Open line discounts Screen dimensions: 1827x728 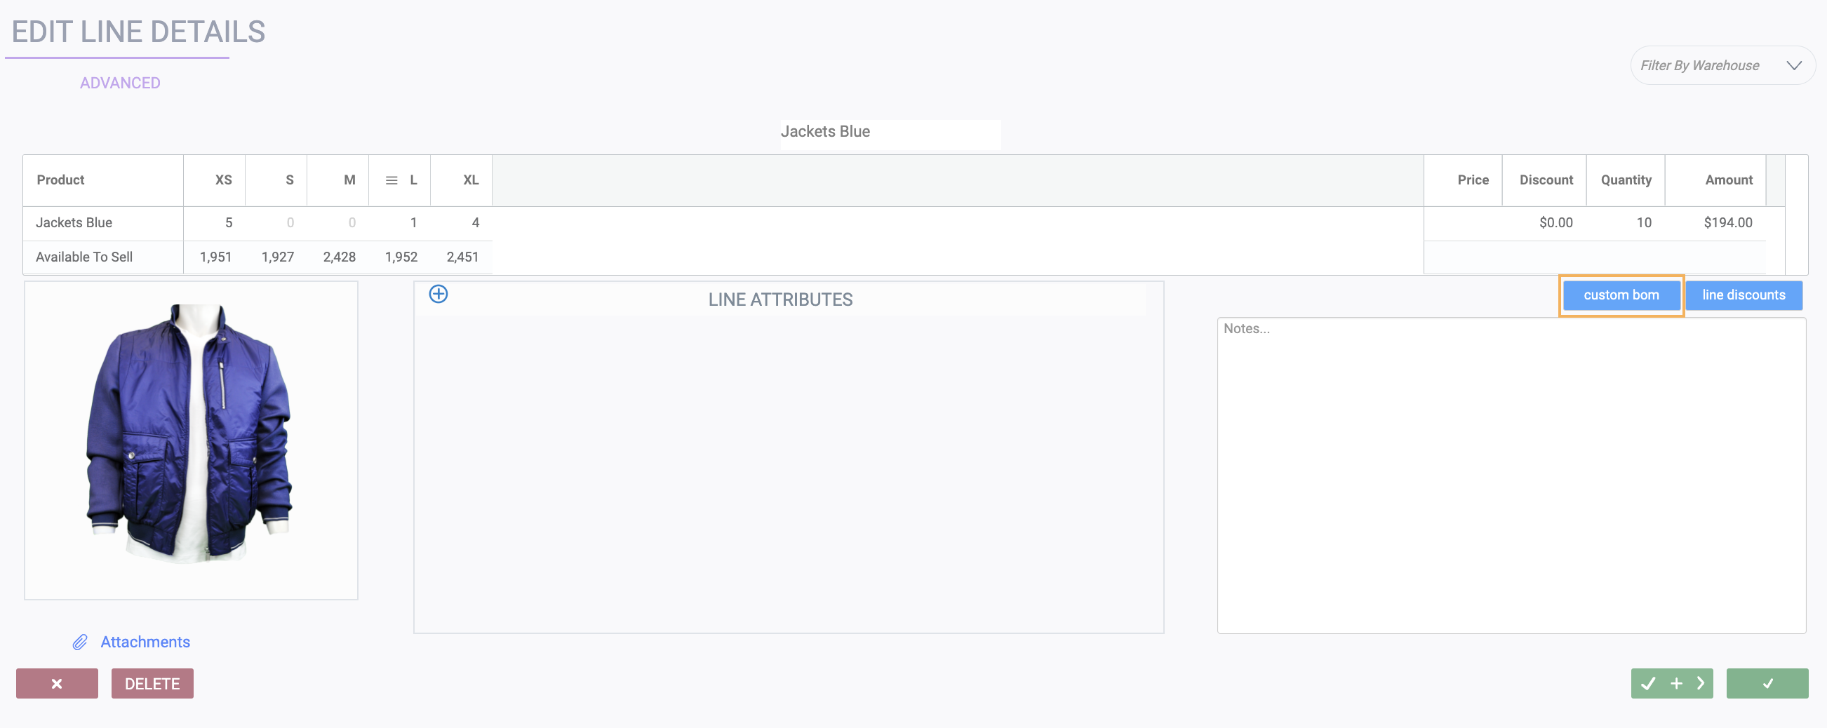coord(1744,295)
